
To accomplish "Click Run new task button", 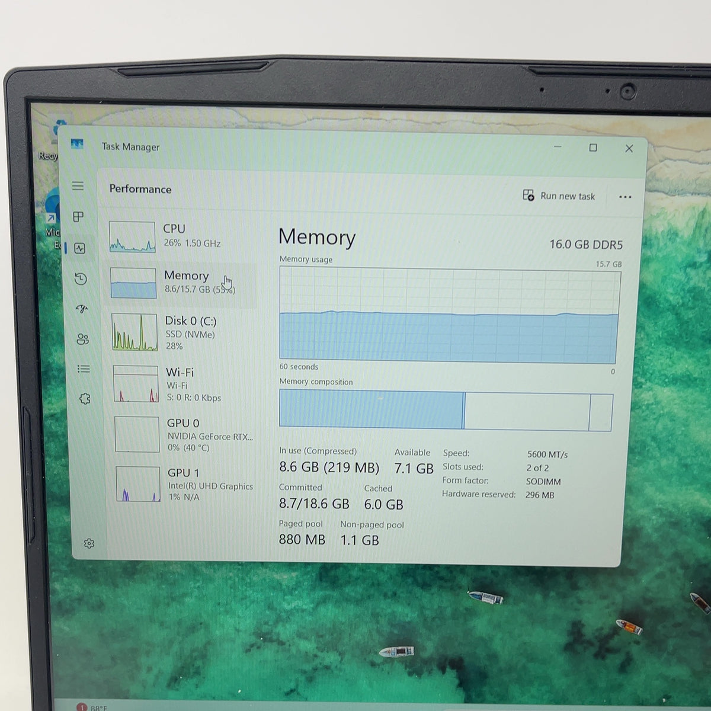I will click(559, 196).
